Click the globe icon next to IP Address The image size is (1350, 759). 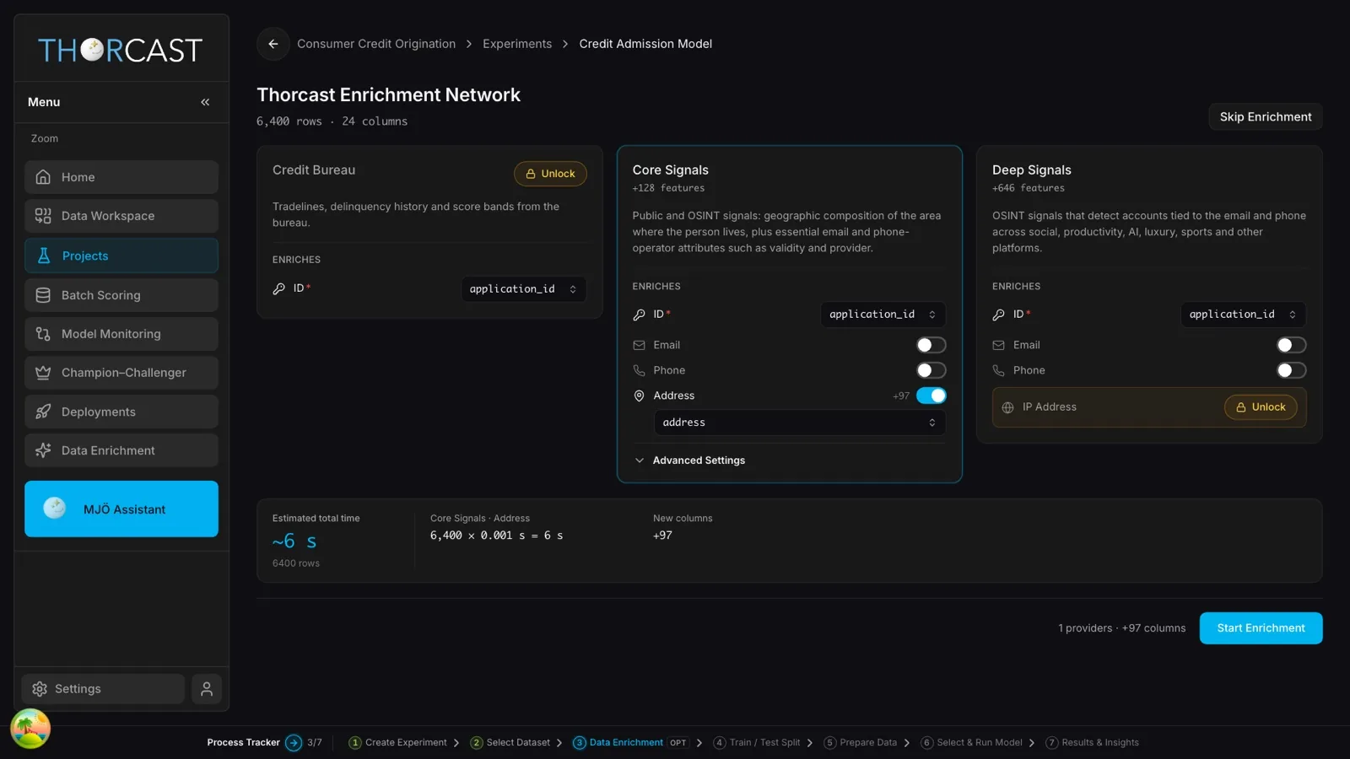(1007, 407)
